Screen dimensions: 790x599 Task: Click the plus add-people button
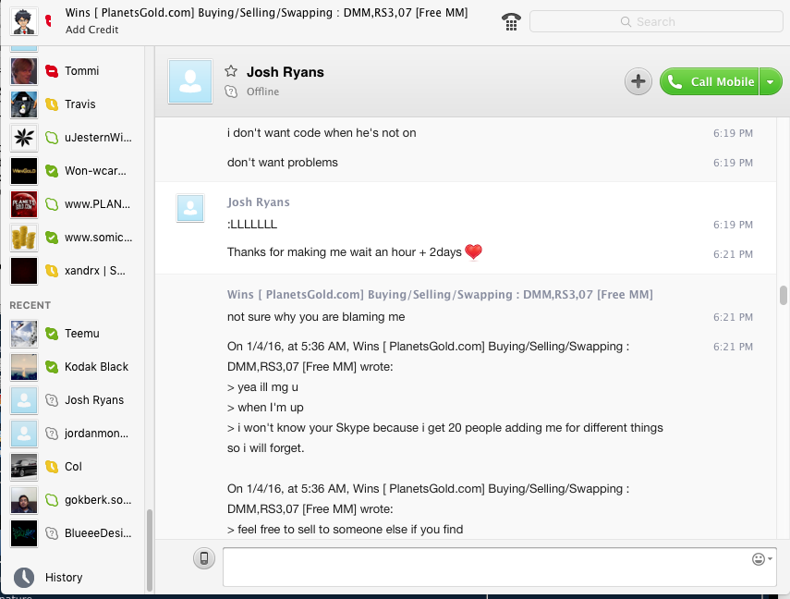[x=638, y=81]
